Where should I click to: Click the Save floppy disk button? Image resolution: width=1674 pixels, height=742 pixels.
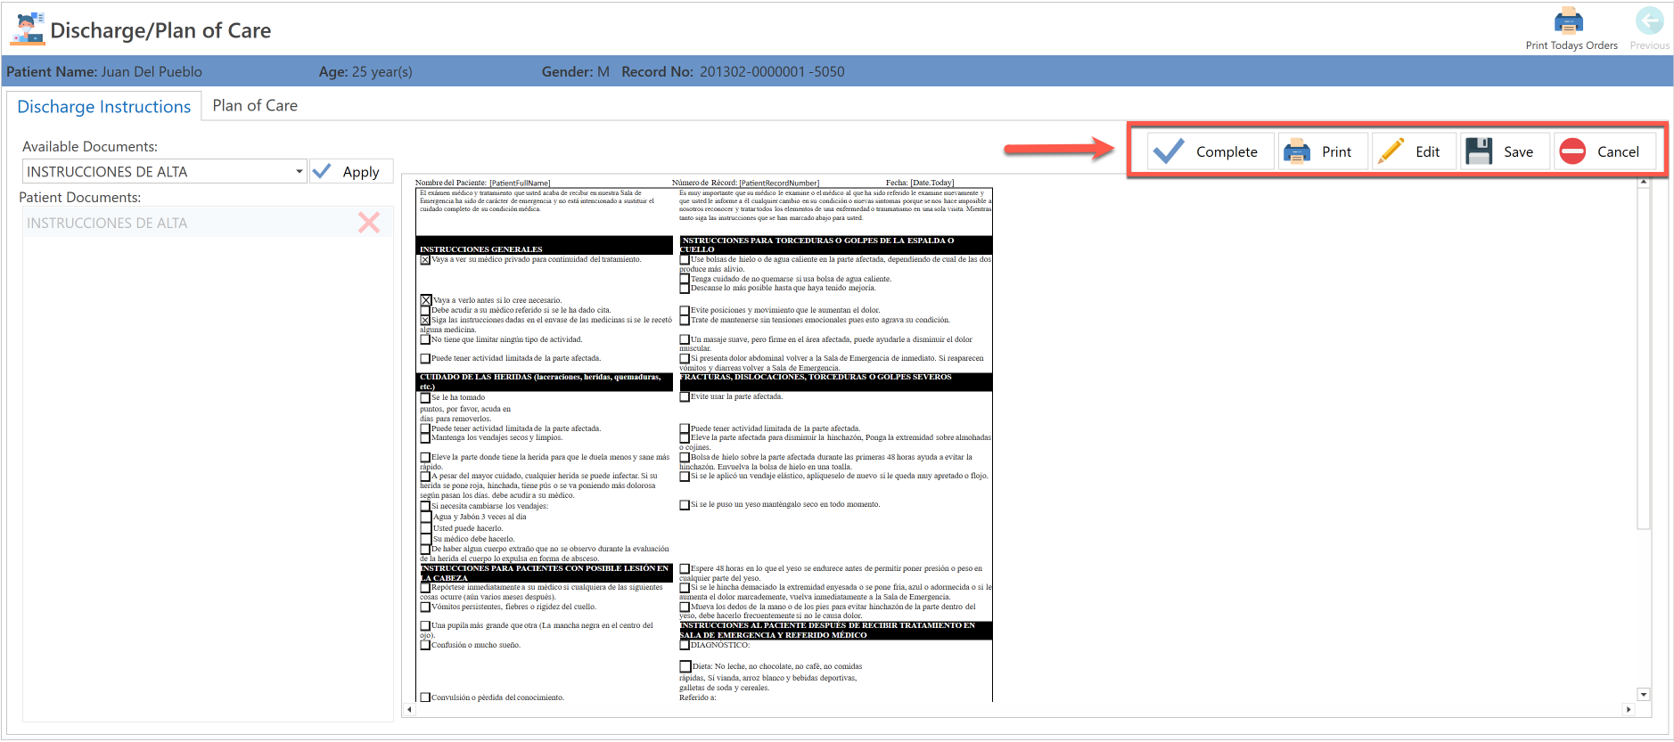[x=1506, y=151]
